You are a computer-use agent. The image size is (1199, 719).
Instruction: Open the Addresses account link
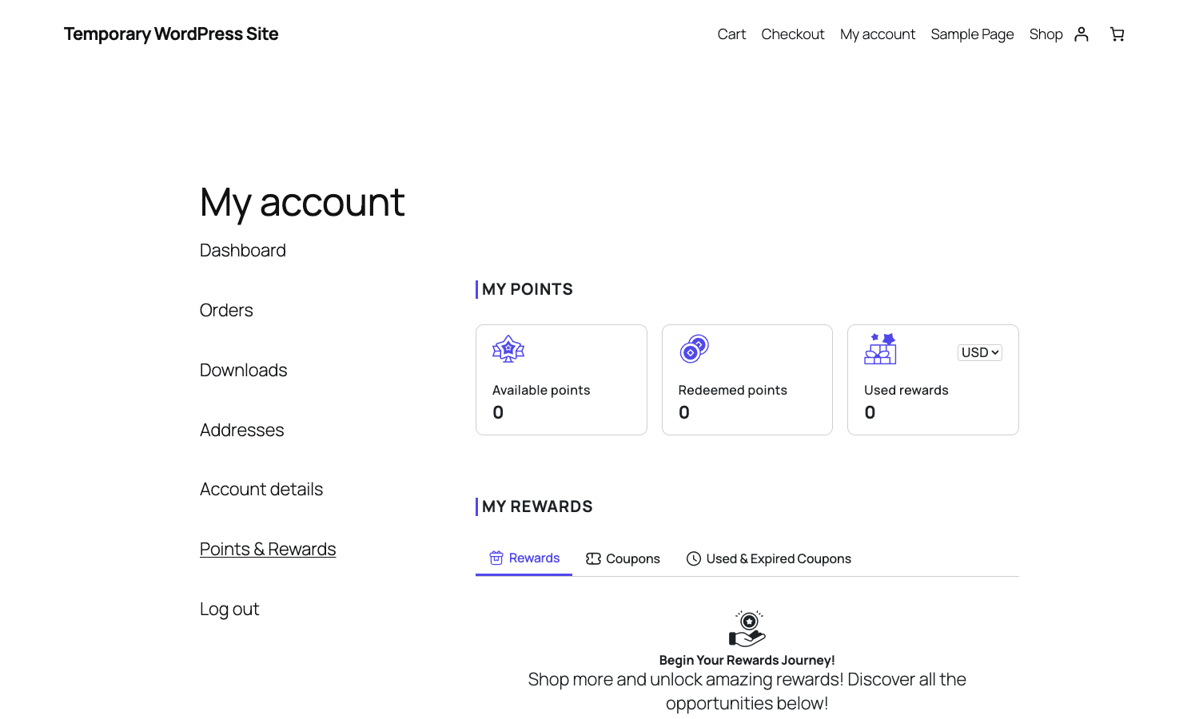tap(242, 430)
